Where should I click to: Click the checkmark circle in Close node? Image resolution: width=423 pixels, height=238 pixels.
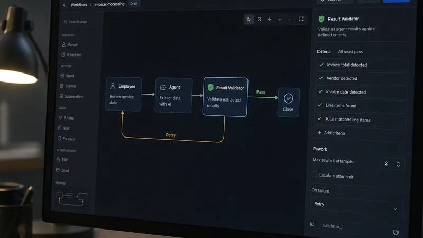[288, 98]
